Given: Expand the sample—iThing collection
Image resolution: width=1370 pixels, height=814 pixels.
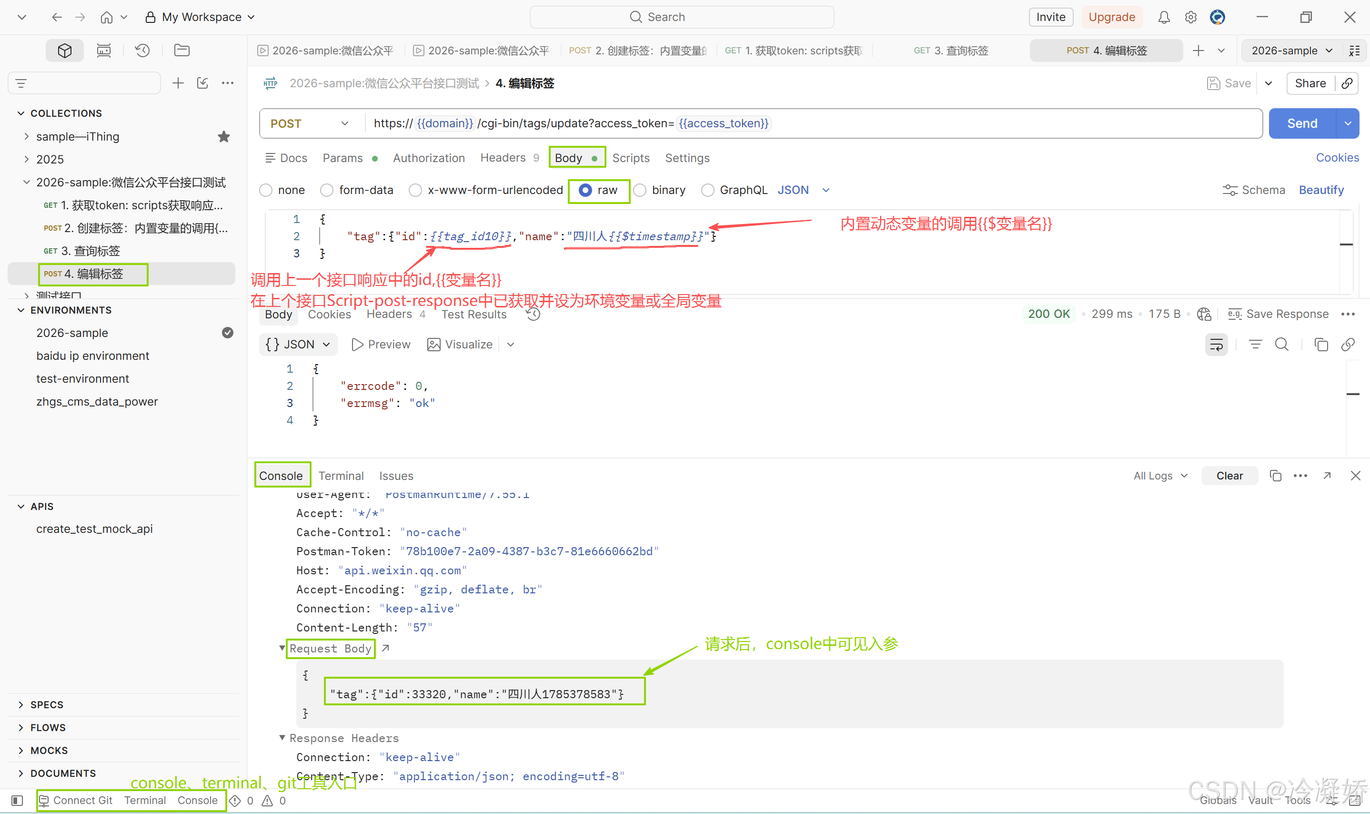Looking at the screenshot, I should pyautogui.click(x=26, y=137).
